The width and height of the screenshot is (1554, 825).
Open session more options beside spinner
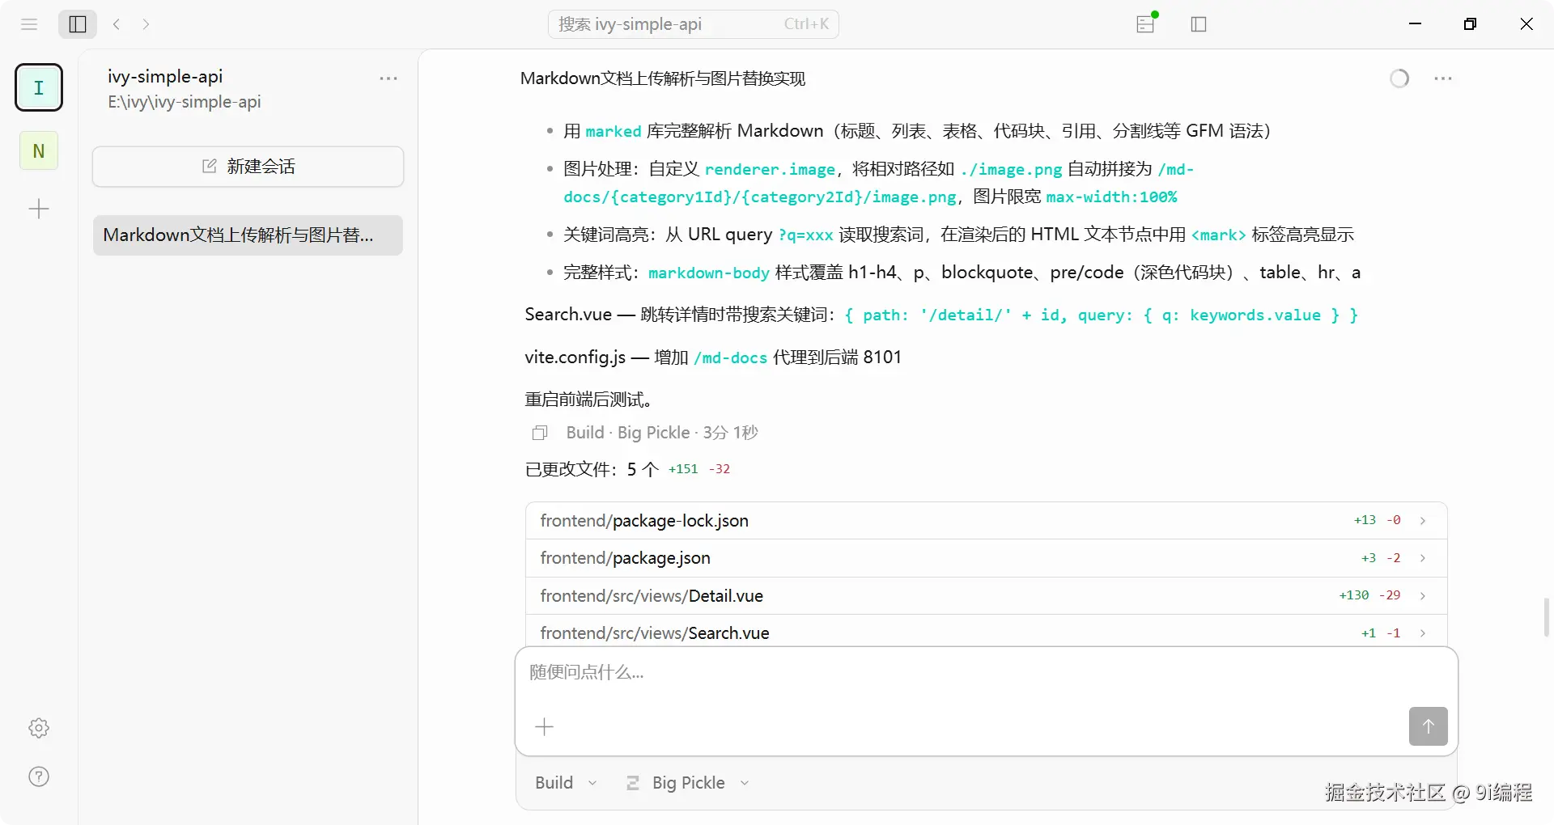click(x=1443, y=78)
